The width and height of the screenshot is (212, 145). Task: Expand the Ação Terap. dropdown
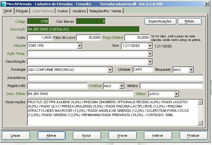pos(150,54)
